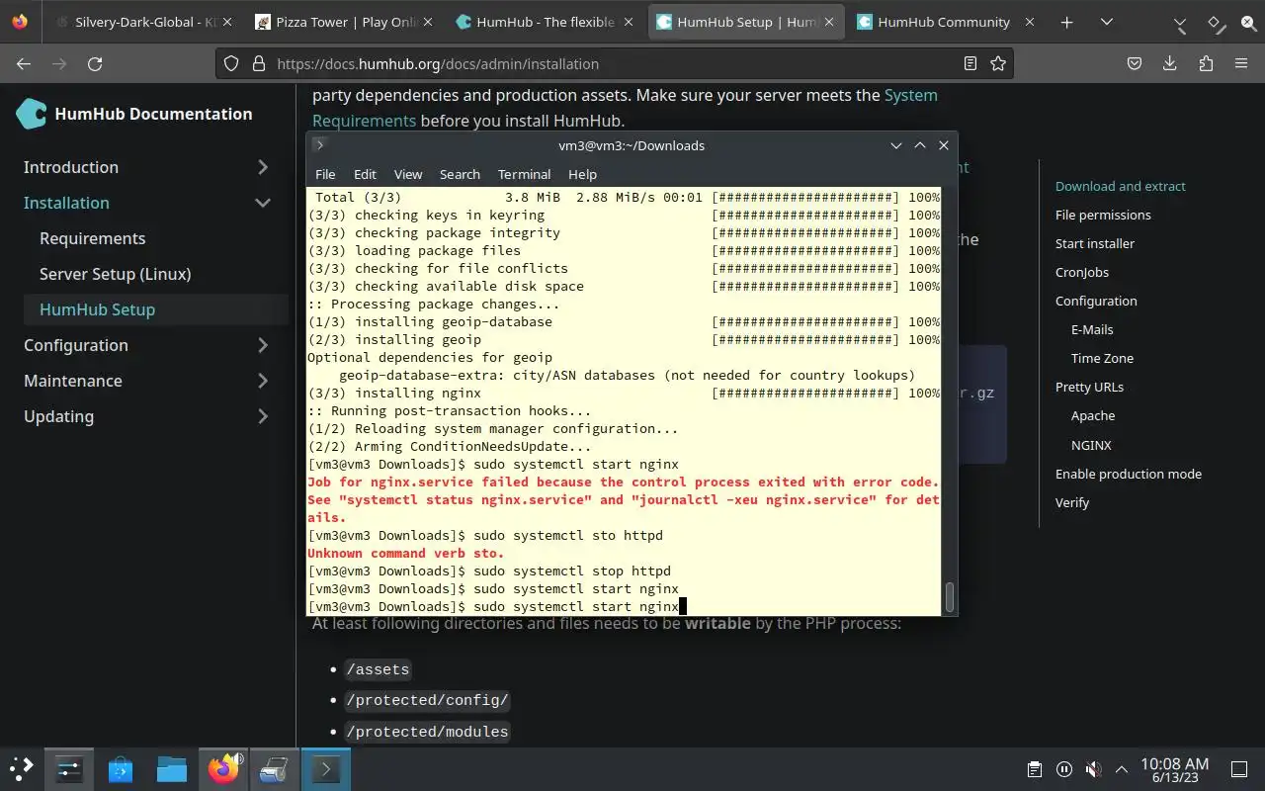Click the media pause tray icon
1265x791 pixels.
tap(1063, 769)
